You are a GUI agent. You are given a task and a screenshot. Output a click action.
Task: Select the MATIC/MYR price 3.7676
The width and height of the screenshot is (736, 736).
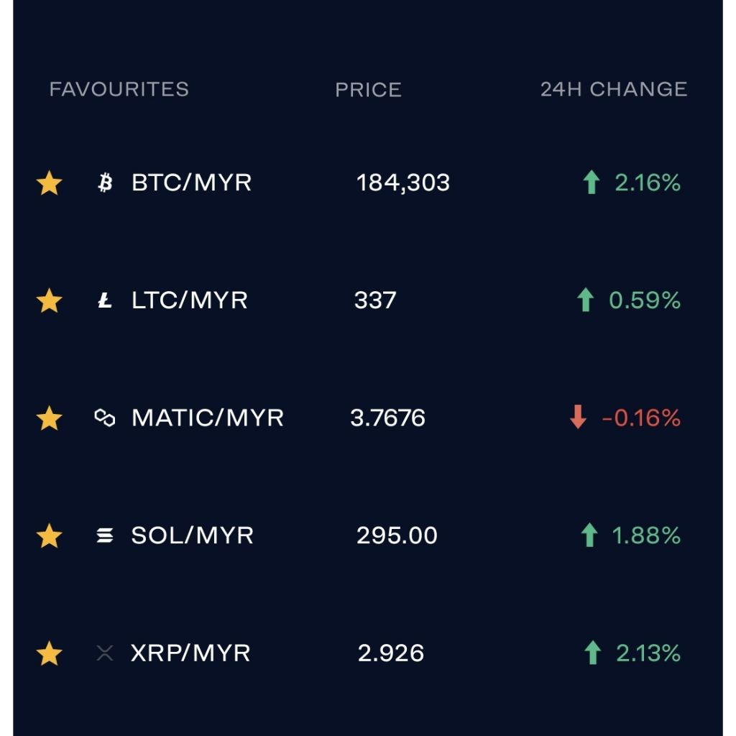tap(387, 418)
